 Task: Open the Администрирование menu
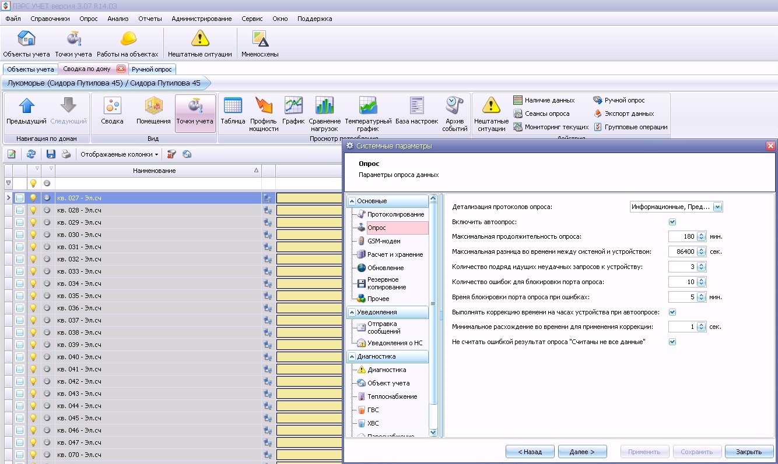(x=201, y=19)
